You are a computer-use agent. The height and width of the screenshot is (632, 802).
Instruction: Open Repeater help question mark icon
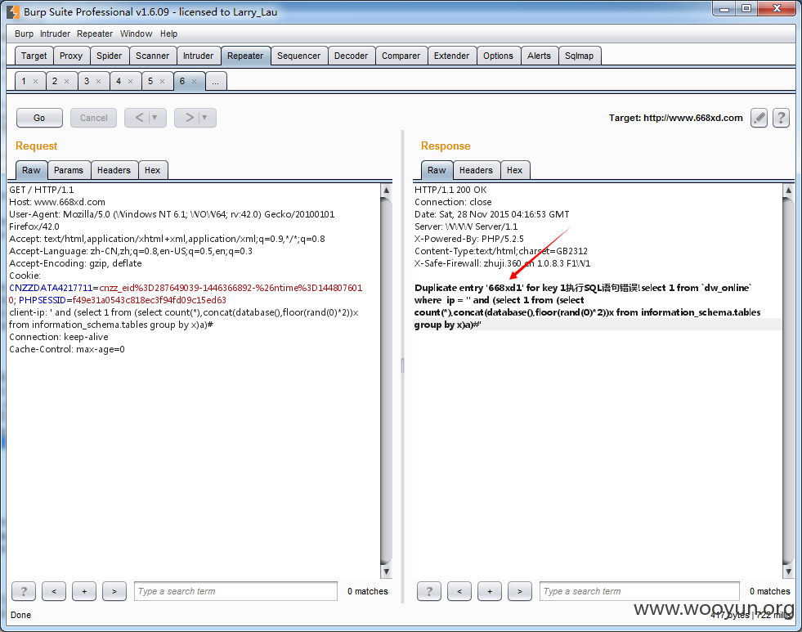point(781,118)
